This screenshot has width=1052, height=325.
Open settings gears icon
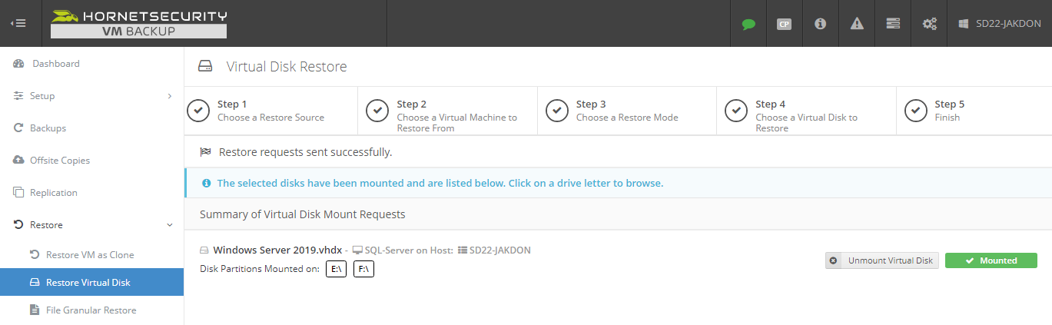[x=929, y=24]
